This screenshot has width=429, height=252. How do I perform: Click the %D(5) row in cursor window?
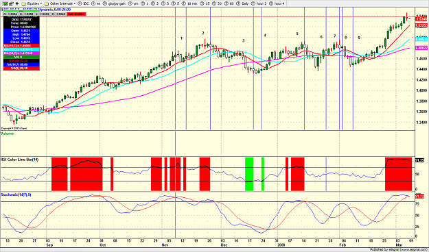point(21,68)
